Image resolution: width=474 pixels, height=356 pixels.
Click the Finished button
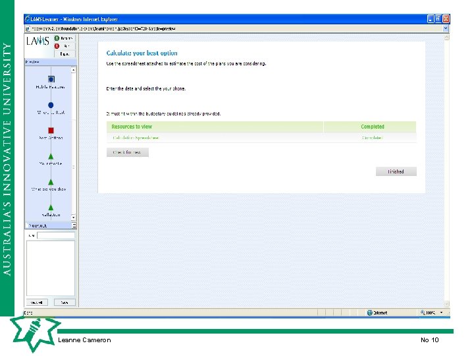396,171
